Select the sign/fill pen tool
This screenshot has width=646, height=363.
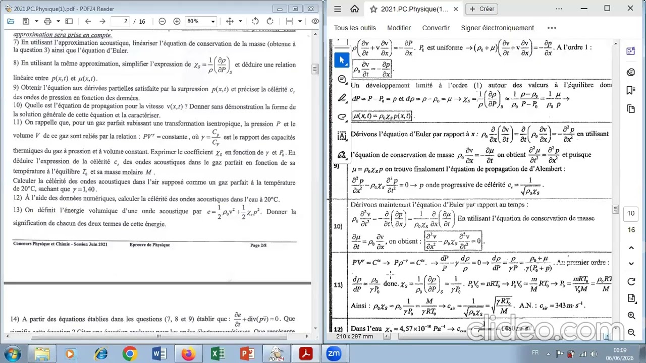342,154
